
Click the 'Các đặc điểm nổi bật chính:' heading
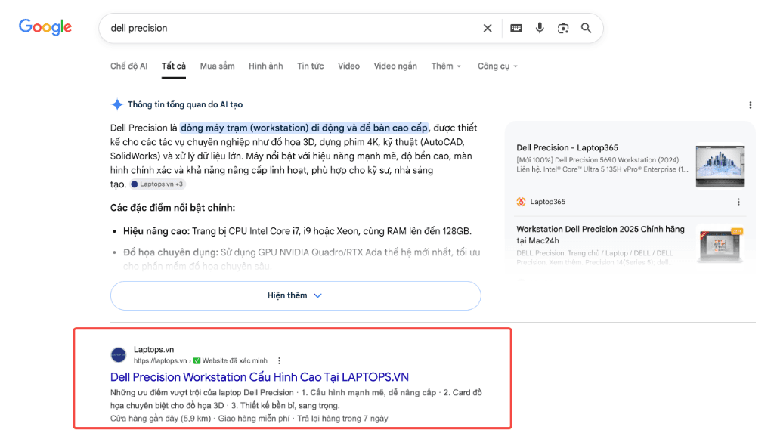(x=173, y=208)
